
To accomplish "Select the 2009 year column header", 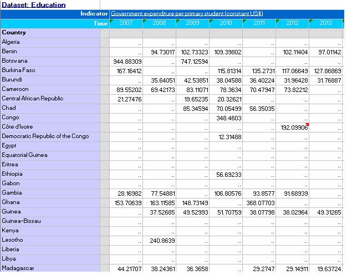I will click(192, 23).
